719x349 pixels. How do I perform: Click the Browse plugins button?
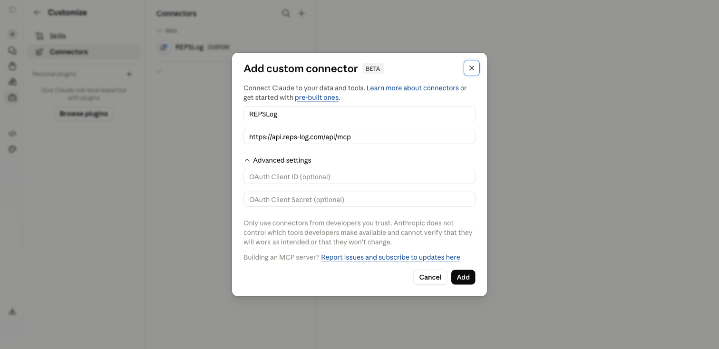(84, 114)
